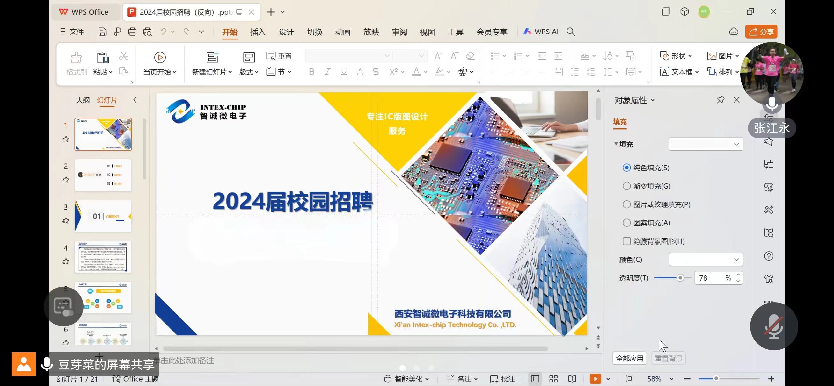Toggle star on slide 3 thumbnail
This screenshot has width=834, height=386.
click(x=66, y=221)
